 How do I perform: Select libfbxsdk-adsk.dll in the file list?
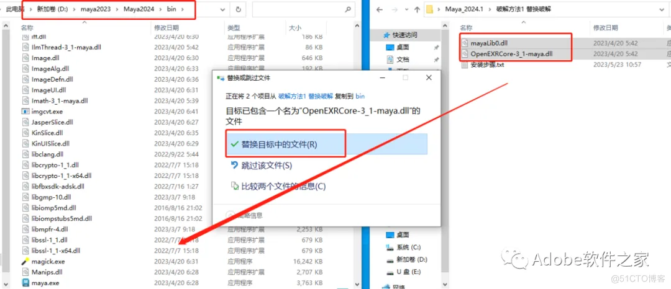(x=58, y=186)
